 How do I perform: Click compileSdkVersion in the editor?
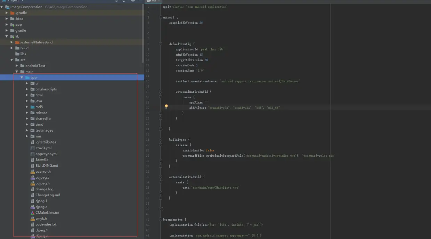(x=184, y=23)
